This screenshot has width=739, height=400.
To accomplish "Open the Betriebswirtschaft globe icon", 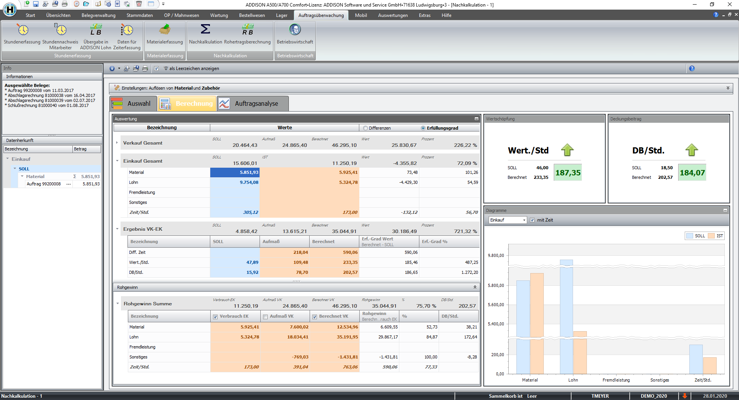I will 295,30.
